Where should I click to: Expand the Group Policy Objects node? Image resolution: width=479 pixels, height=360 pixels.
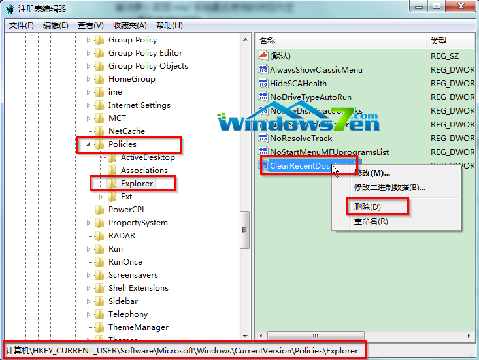(x=88, y=66)
